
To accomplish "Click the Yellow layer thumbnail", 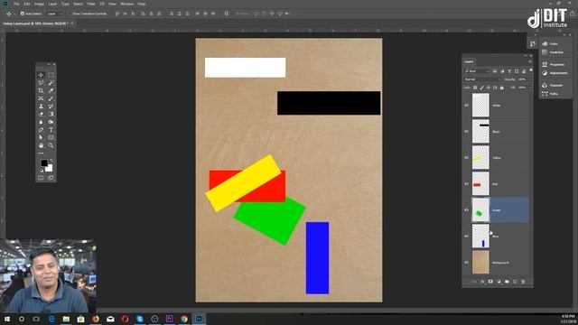I will (480, 158).
